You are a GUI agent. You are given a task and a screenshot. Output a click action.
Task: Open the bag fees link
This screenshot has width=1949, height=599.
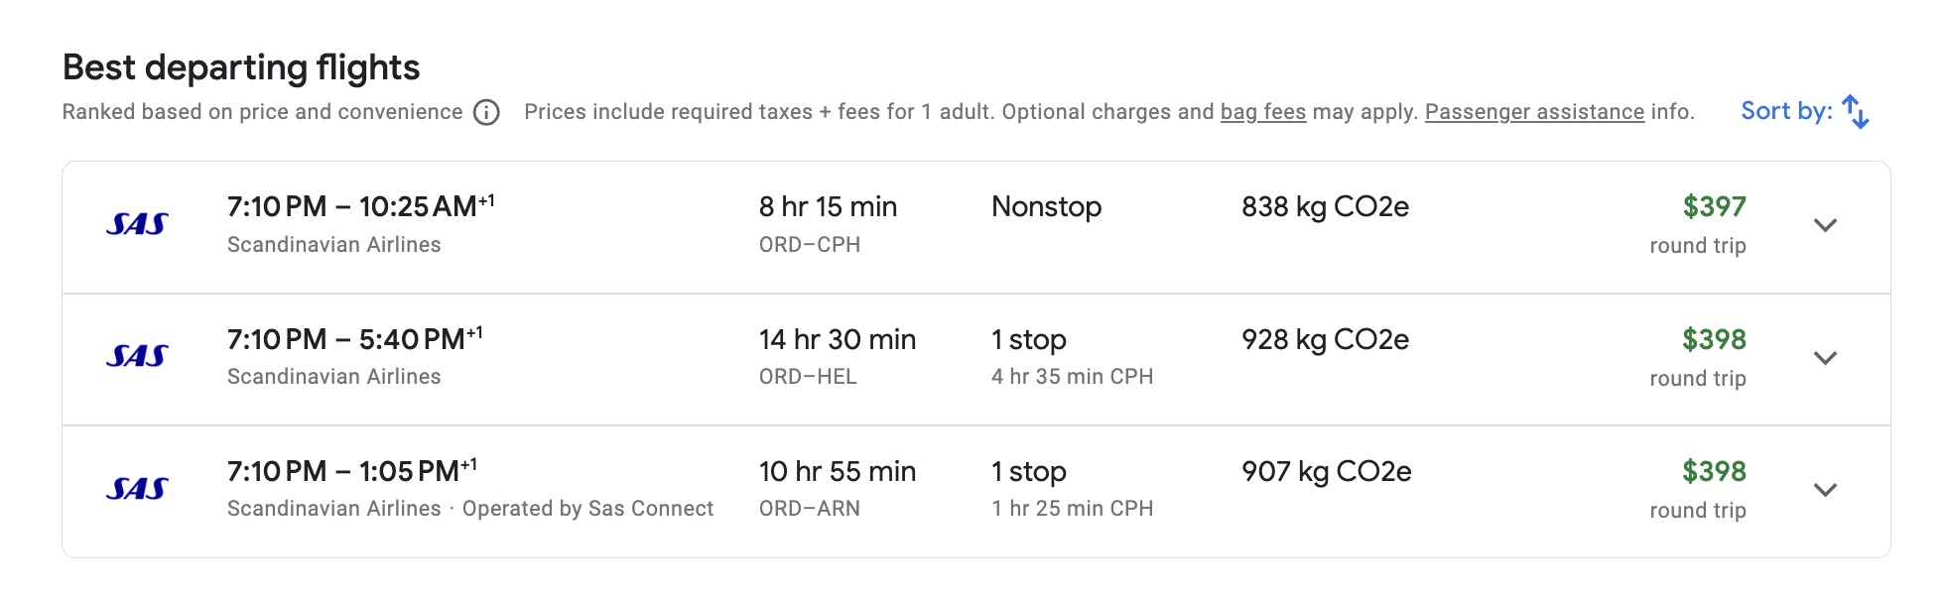point(1262,112)
